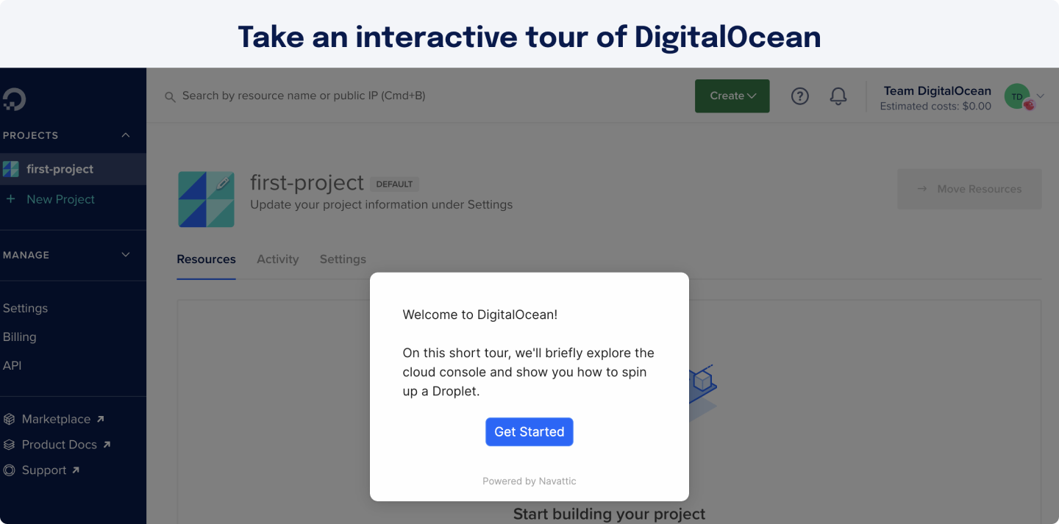Open Settings in the sidebar
This screenshot has height=524, width=1059.
[x=25, y=308]
